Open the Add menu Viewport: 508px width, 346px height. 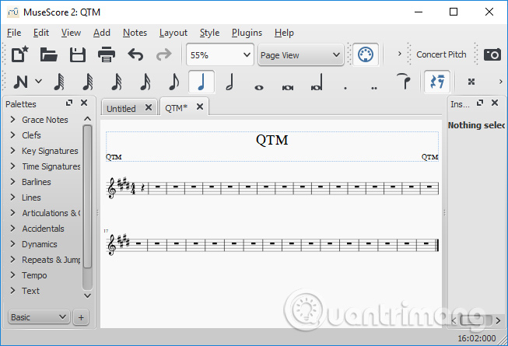(102, 33)
